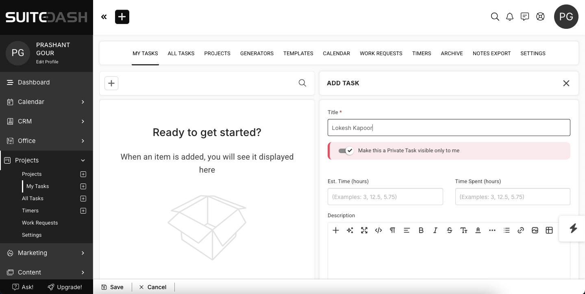
Task: Toggle fullscreen editor mode
Action: (364, 230)
